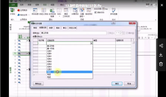Image resolution: width=166 pixels, height=97 pixels.
Task: Click the dialog's horizontal scrollbar right arrow
Action: click(x=131, y=75)
